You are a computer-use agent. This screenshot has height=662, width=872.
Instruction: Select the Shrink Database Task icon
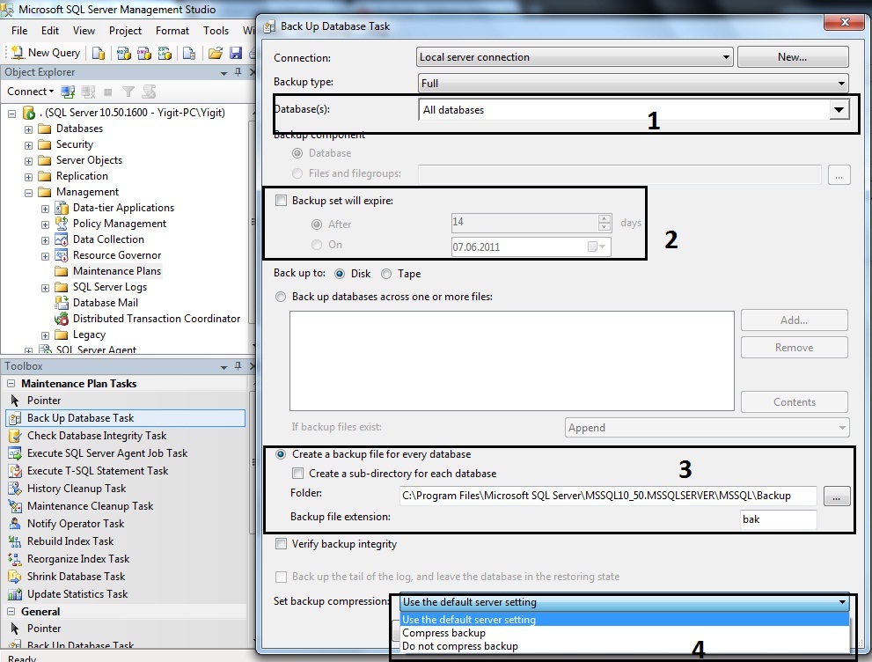point(15,577)
